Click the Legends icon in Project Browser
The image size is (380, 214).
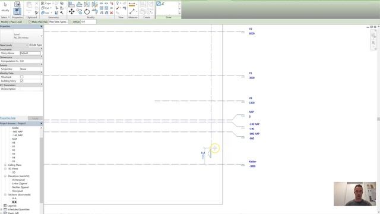coord(5,206)
